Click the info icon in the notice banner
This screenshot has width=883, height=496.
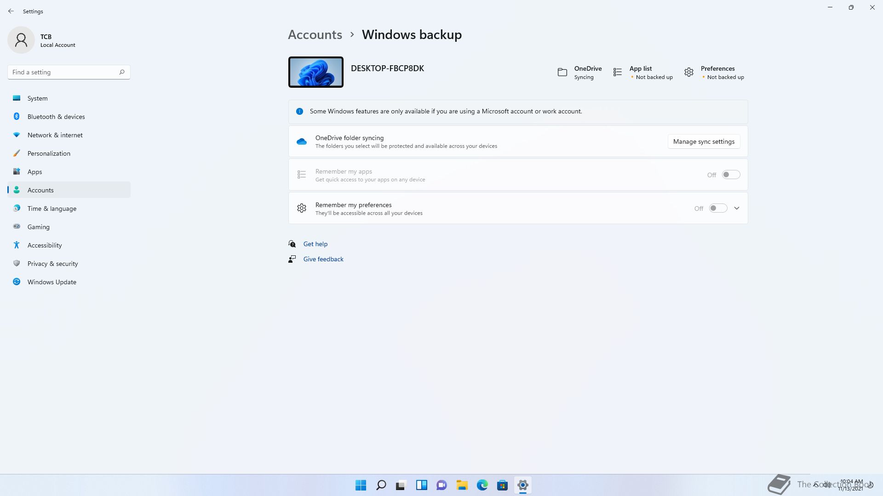299,111
